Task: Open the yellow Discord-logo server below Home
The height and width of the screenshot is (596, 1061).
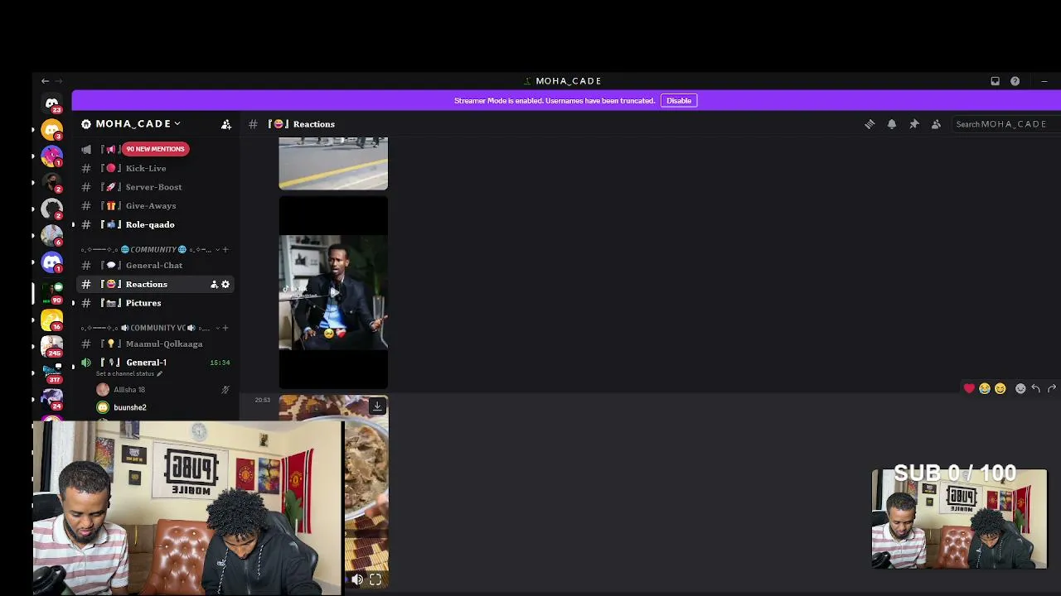Action: point(52,129)
